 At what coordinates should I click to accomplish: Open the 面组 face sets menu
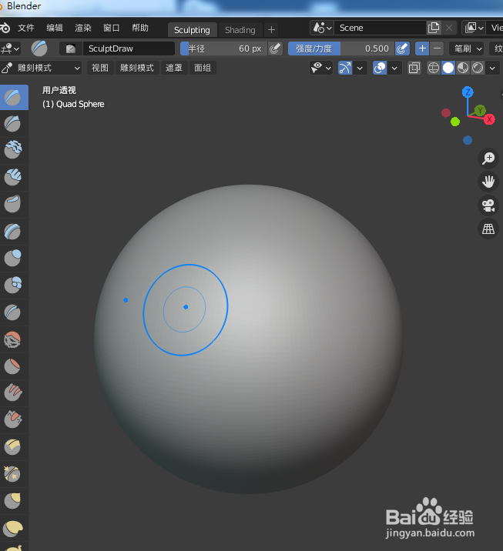click(203, 68)
